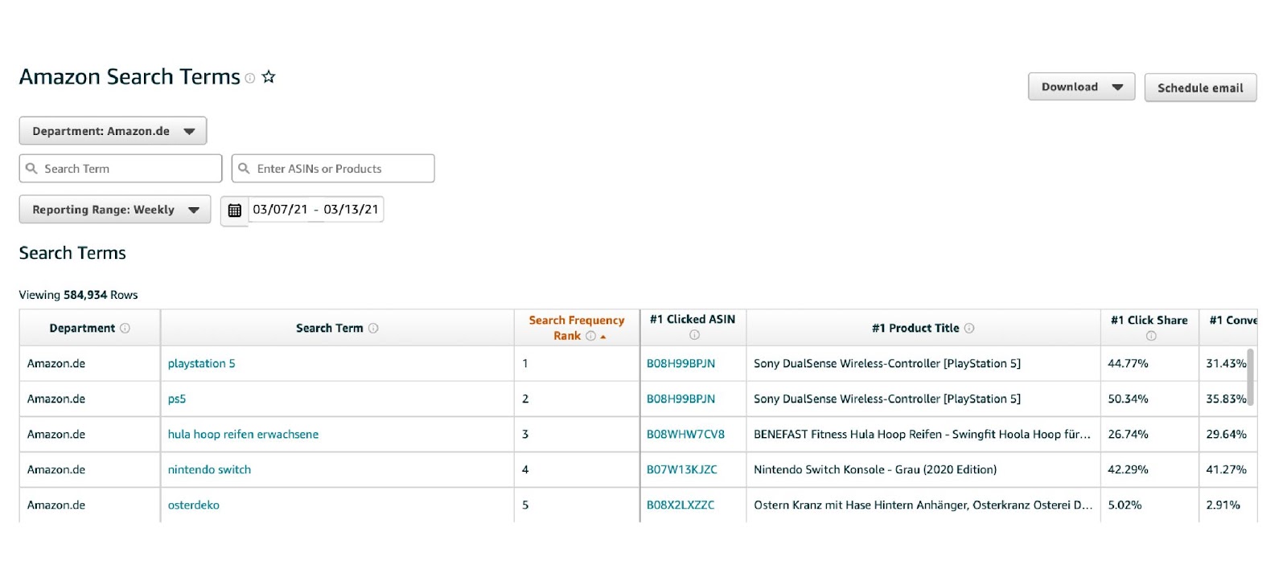The width and height of the screenshot is (1287, 581).
Task: Click info icon next to #1 Product Title
Action: (x=969, y=328)
